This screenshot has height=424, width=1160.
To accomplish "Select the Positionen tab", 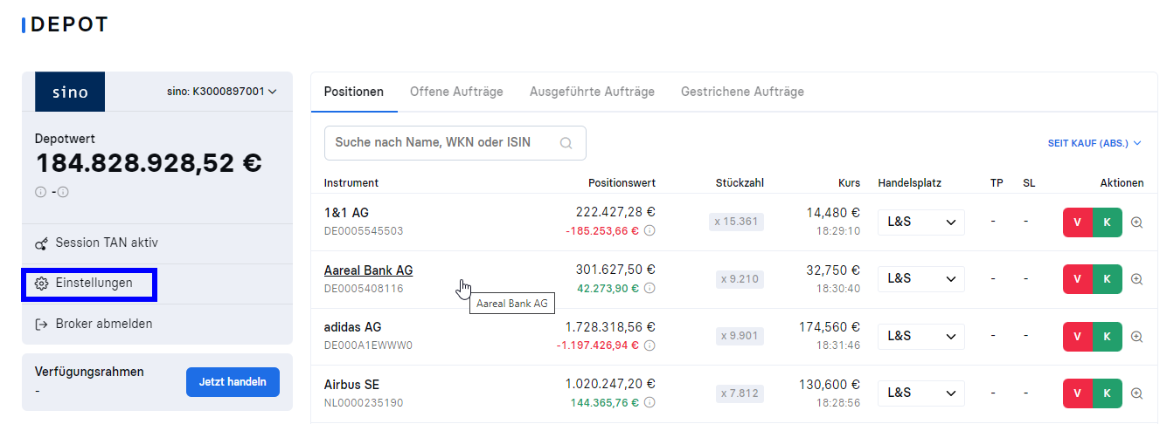I will point(354,92).
